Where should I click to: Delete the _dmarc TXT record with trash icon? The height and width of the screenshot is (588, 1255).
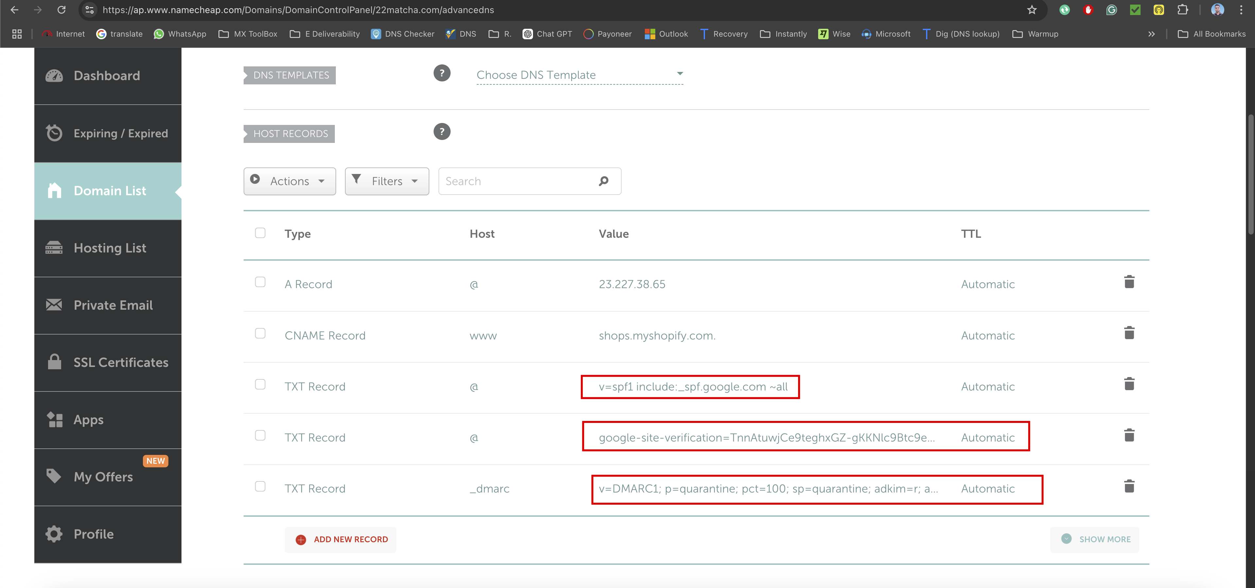[1129, 486]
